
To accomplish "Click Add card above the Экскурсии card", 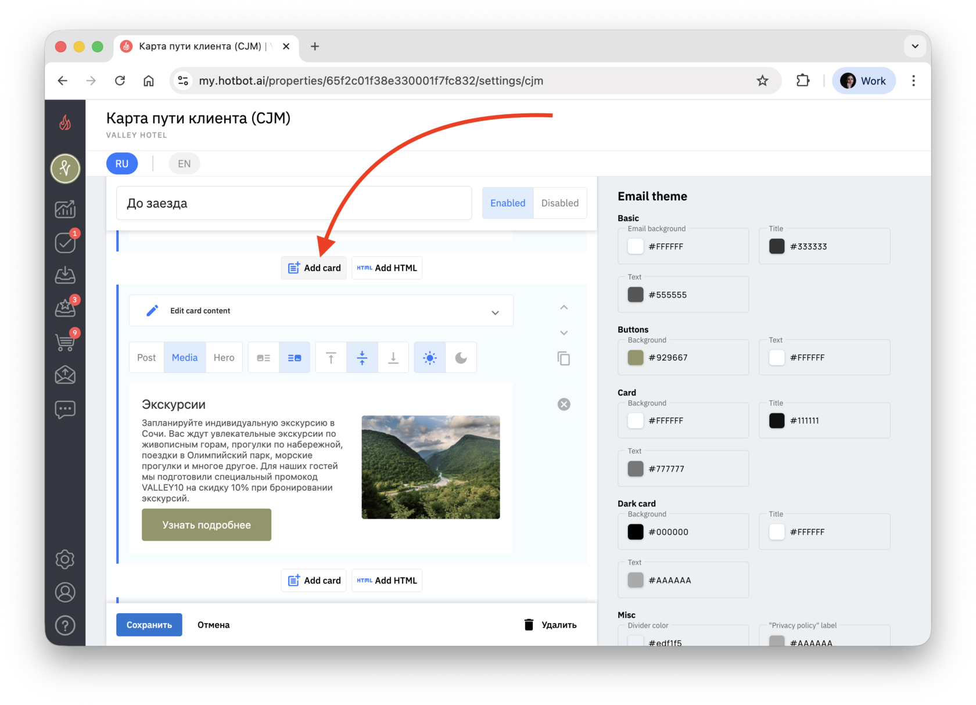I will click(314, 268).
